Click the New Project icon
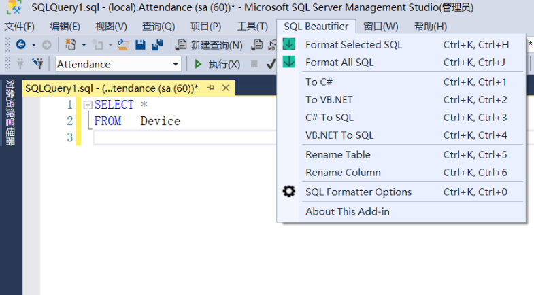The height and width of the screenshot is (295, 534). click(71, 45)
